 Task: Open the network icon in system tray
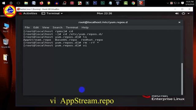pyautogui.click(x=175, y=3)
